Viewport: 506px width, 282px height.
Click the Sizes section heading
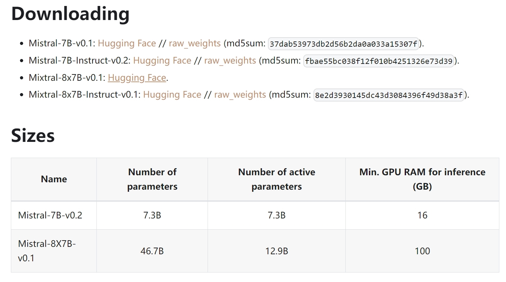coord(33,135)
